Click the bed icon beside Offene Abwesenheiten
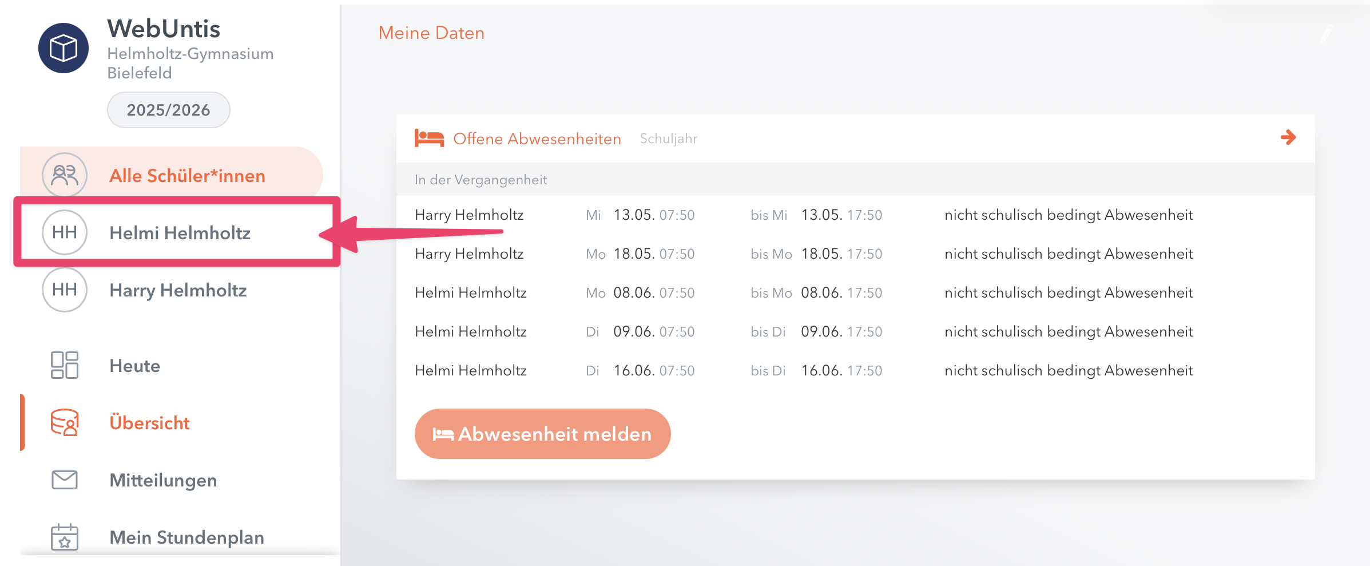 click(x=429, y=138)
